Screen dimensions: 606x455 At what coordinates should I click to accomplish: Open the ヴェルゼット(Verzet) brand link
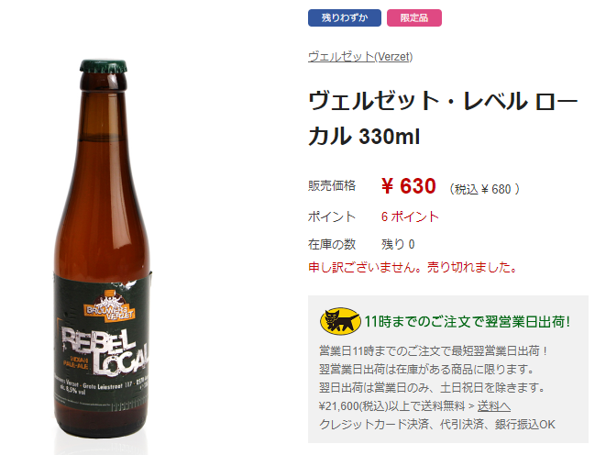pyautogui.click(x=360, y=57)
